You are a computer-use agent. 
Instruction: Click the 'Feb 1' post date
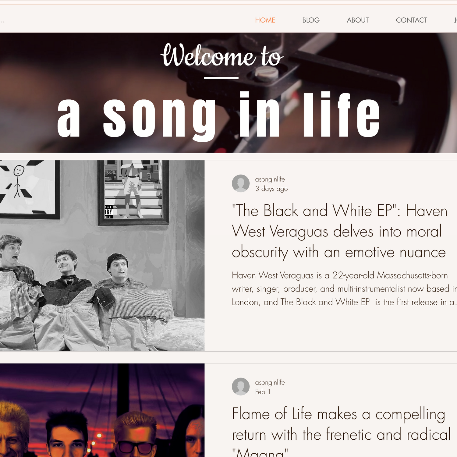263,392
